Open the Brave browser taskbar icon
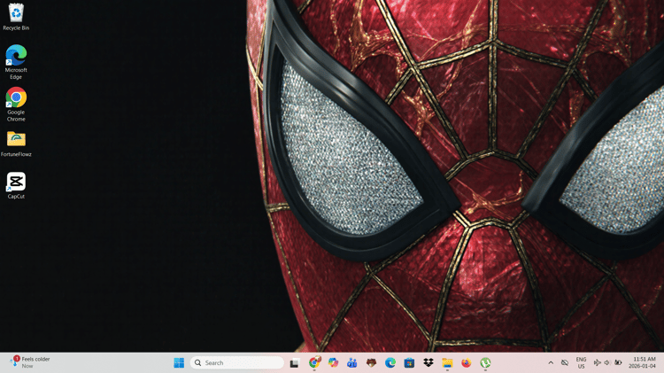 (371, 363)
